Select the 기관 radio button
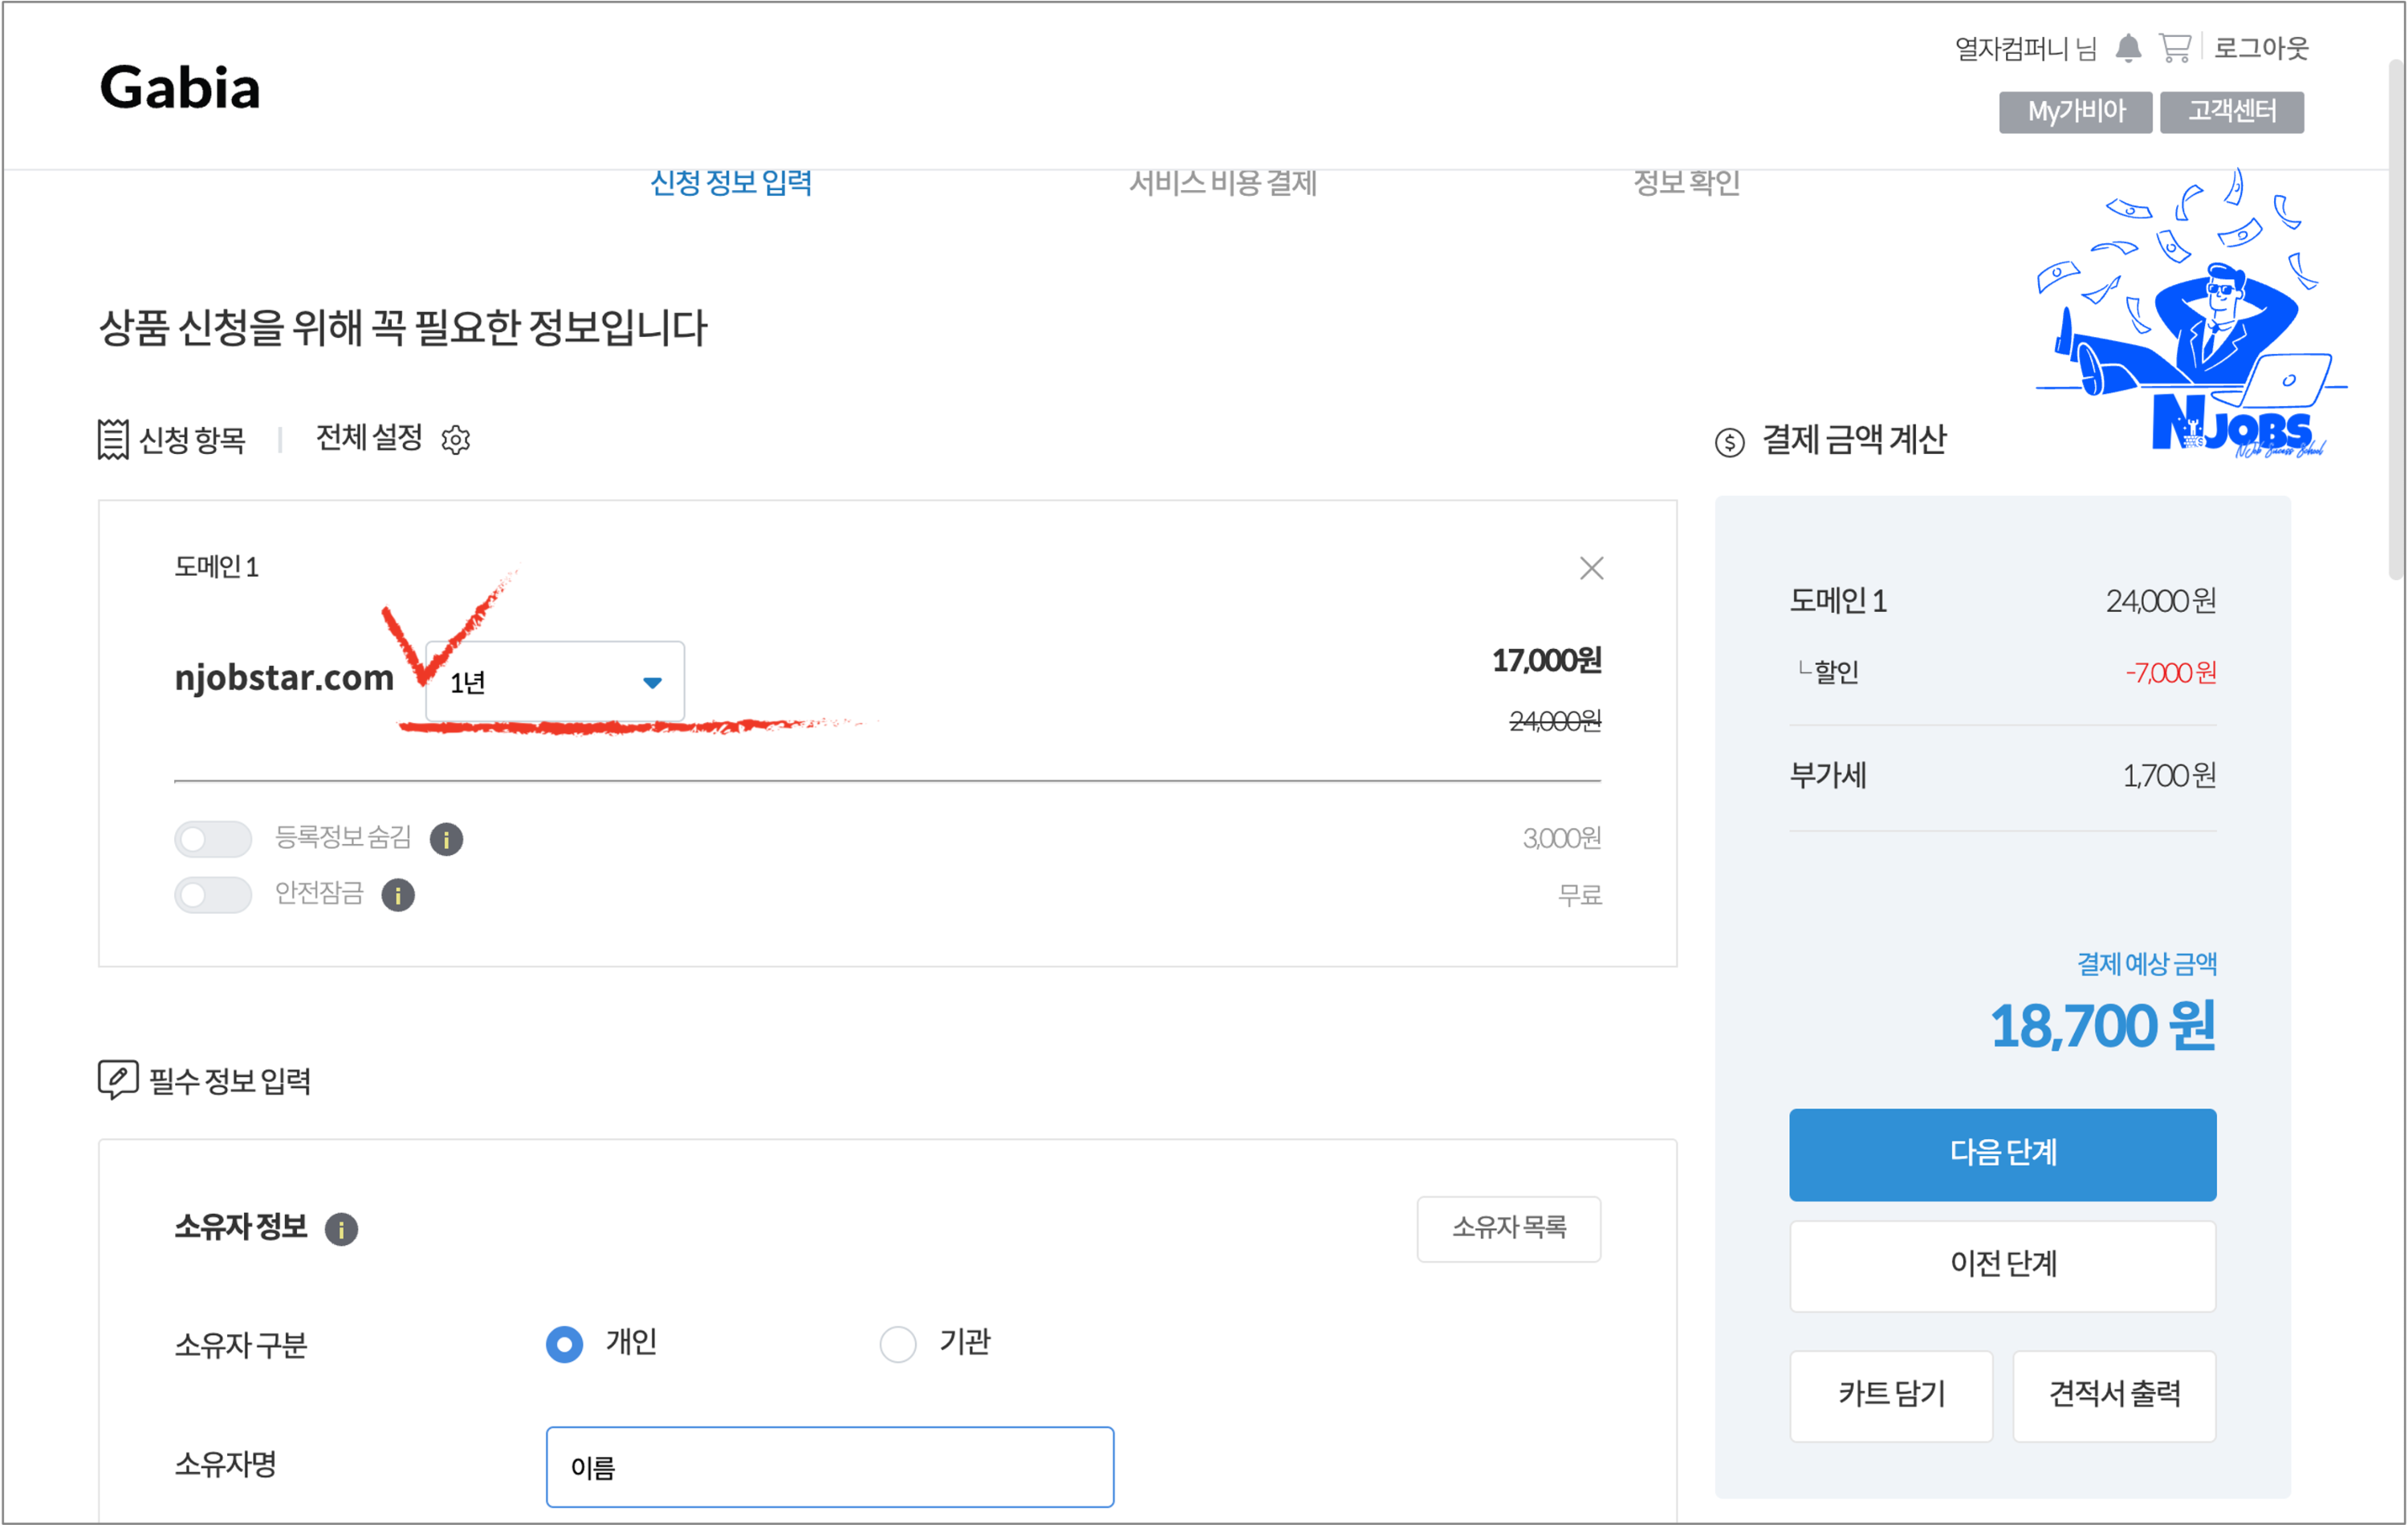The image size is (2408, 1525). coord(897,1345)
